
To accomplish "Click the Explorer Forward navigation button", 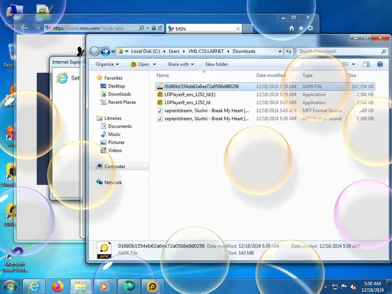I will point(105,51).
